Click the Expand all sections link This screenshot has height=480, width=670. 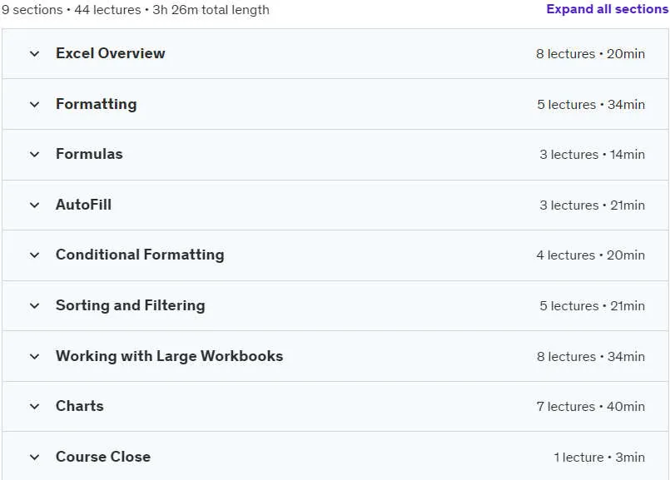(x=608, y=9)
